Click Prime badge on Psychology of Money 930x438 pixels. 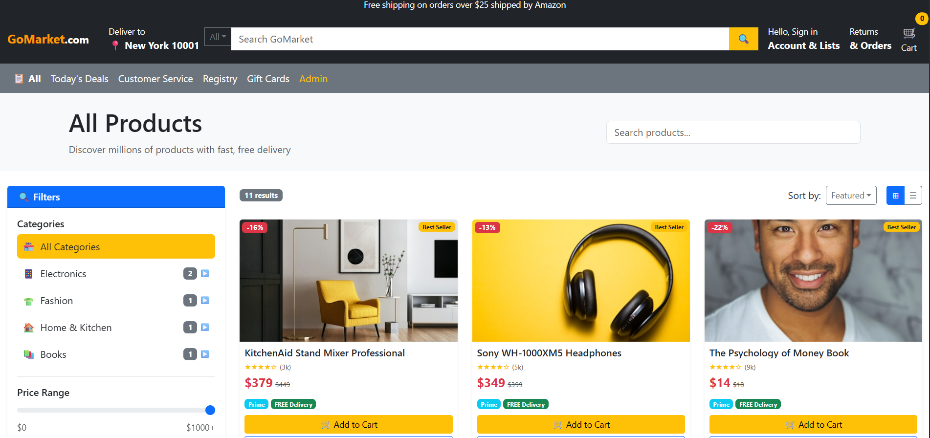point(721,404)
